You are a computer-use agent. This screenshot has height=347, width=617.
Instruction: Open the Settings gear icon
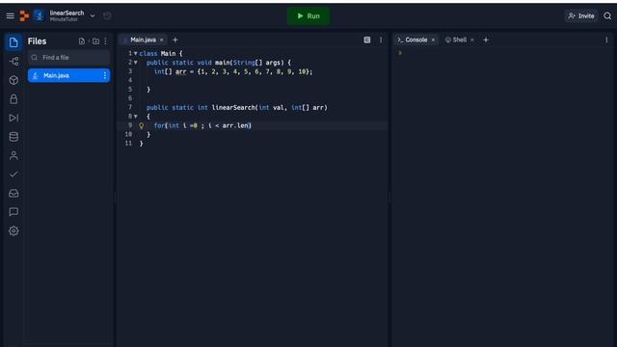coord(13,231)
